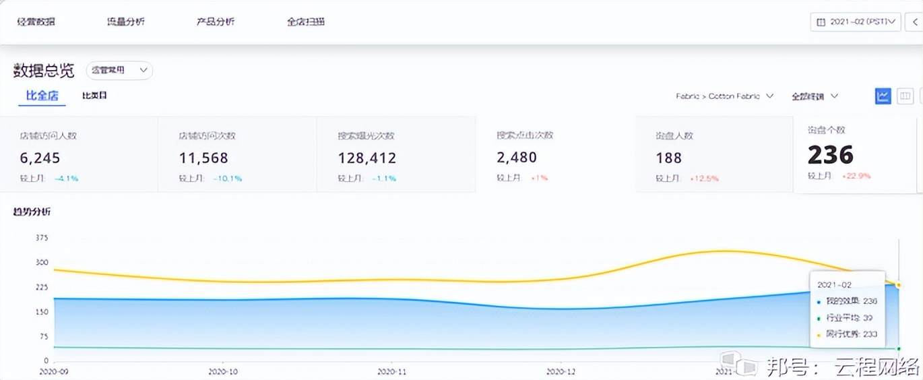This screenshot has width=923, height=380.
Task: Switch to line chart view icon
Action: coord(883,96)
